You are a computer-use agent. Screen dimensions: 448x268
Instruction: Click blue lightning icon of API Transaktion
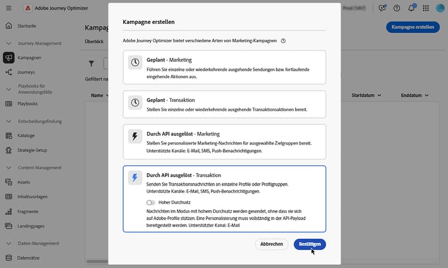pos(135,178)
